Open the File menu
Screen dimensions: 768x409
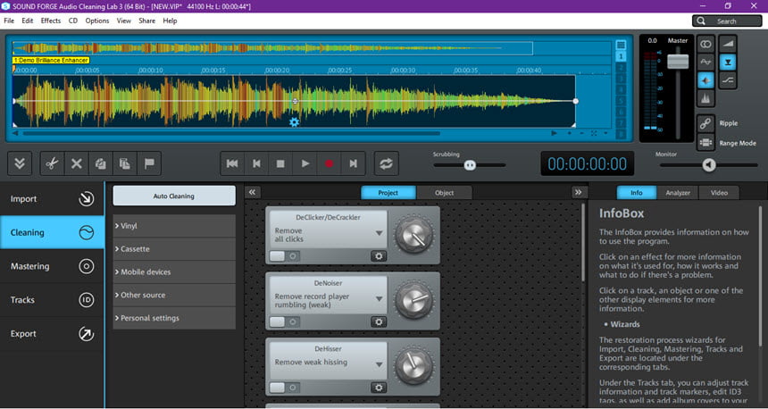tap(9, 21)
